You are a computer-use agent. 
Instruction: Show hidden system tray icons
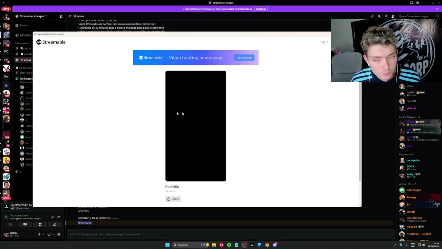(395, 245)
